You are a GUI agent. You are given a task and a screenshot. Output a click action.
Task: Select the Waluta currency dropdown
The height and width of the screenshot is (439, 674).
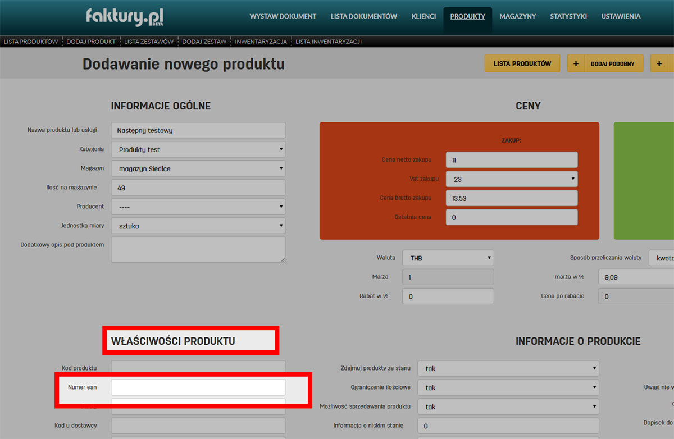[x=448, y=258]
